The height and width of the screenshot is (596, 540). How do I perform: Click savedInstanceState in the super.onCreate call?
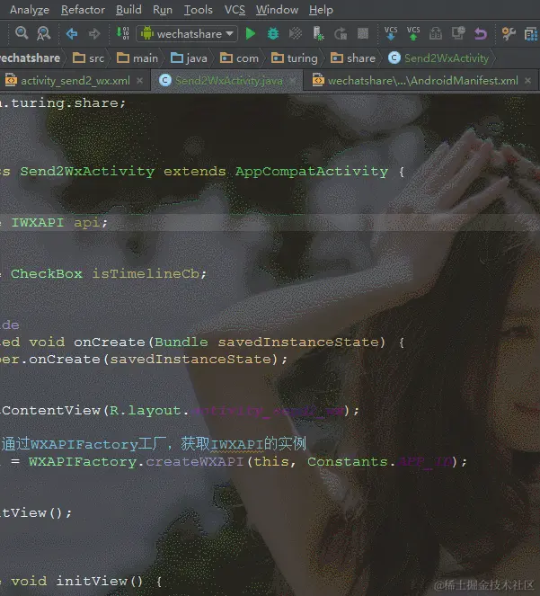click(190, 360)
